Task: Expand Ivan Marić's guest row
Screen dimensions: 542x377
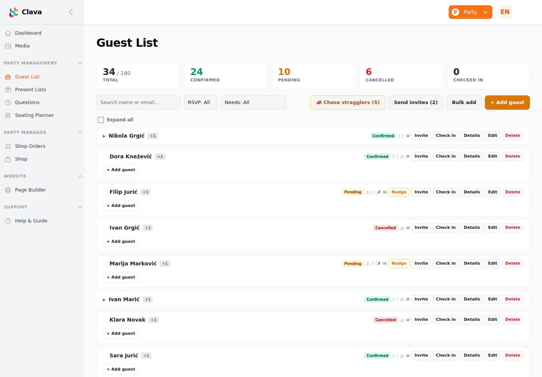Action: point(104,300)
